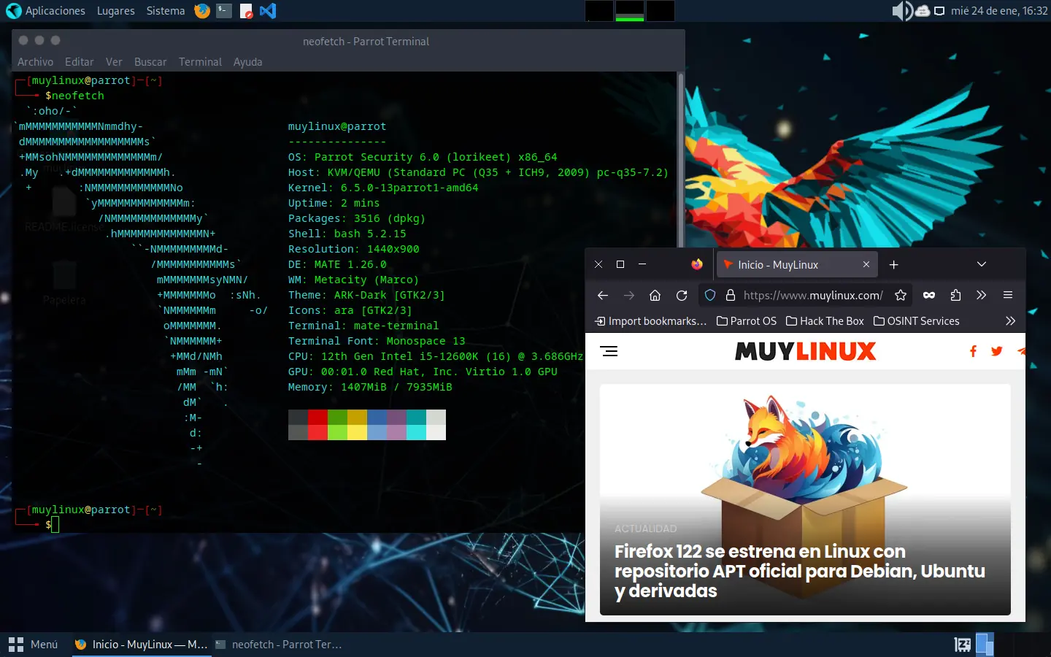Open the OSINT Services bookmarks folder
Screen dimensions: 1051x657
click(917, 321)
